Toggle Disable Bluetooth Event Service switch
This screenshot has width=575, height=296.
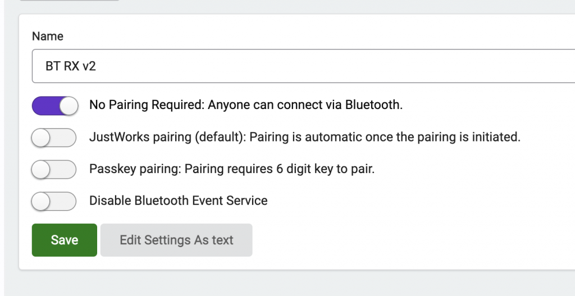coord(54,201)
